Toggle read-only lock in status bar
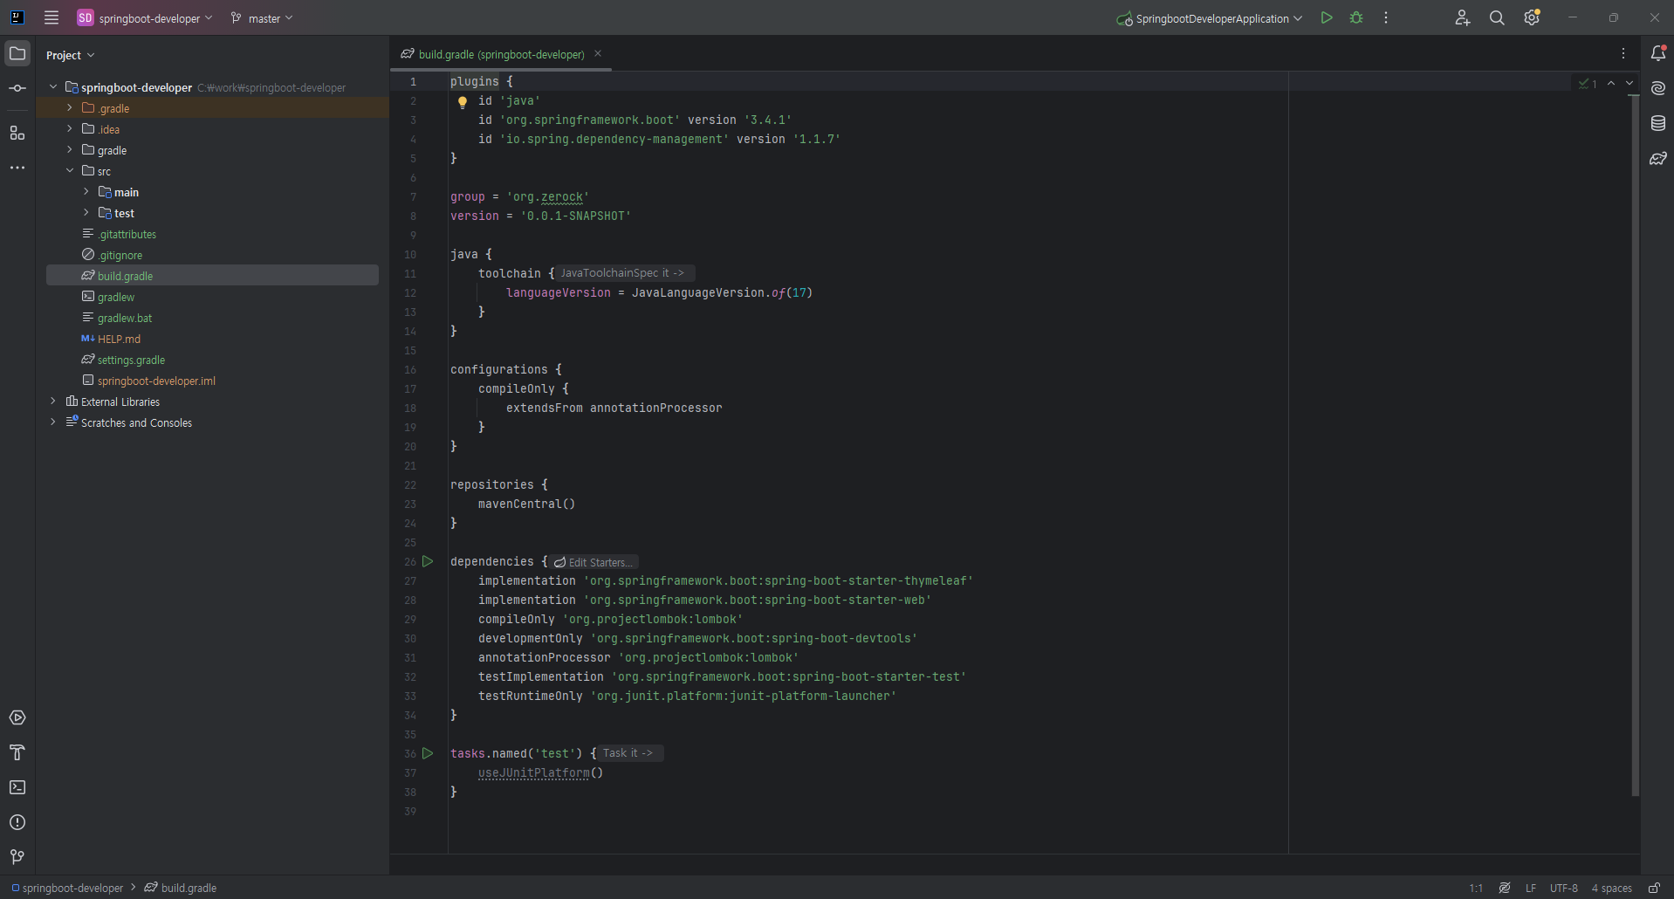The image size is (1674, 899). [1654, 888]
